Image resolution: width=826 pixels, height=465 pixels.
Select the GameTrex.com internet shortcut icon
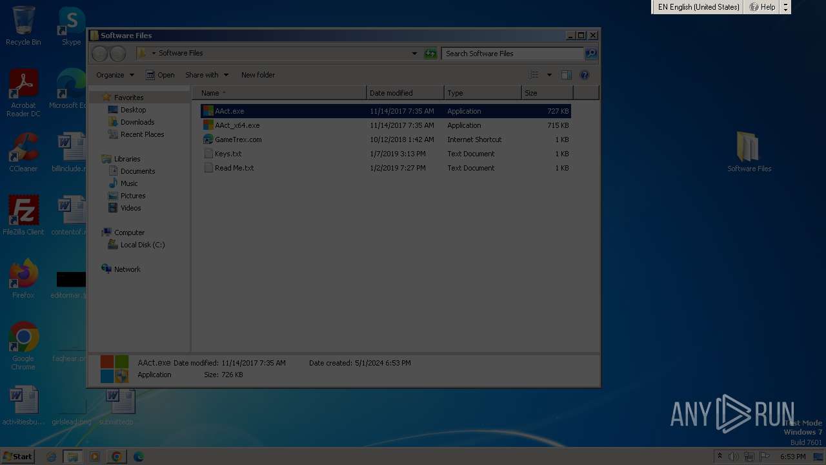[x=208, y=139]
